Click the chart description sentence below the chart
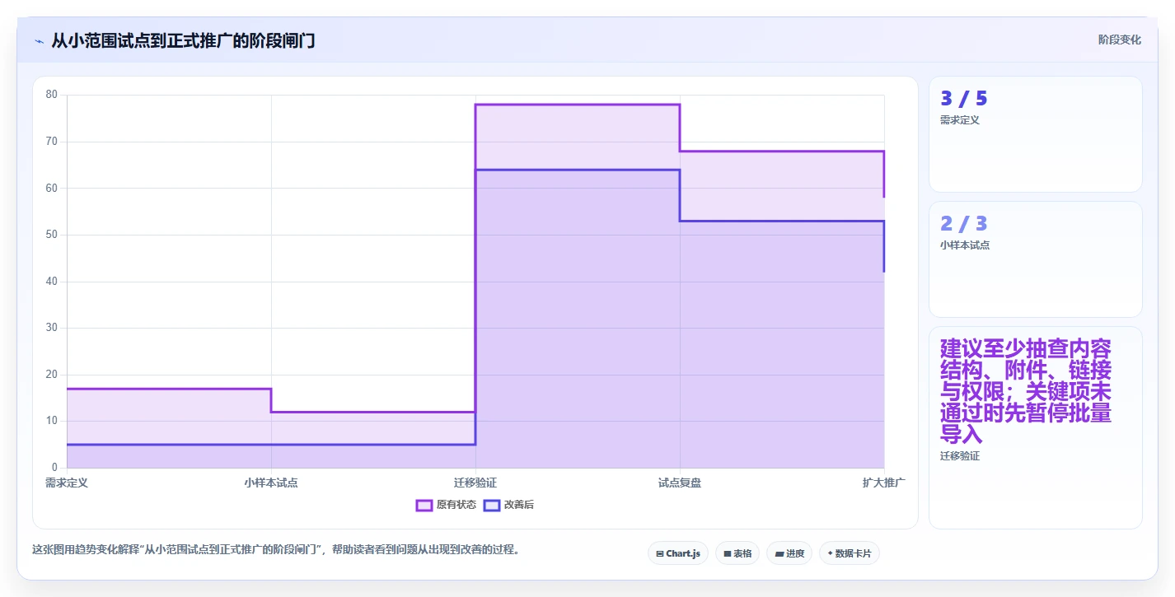The width and height of the screenshot is (1175, 597). pos(276,550)
